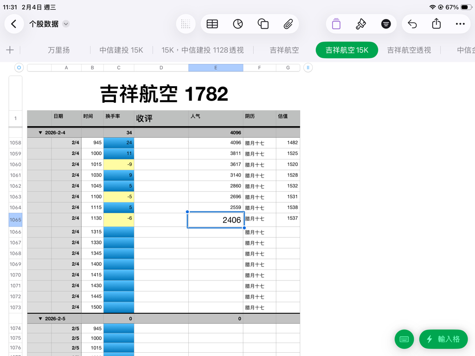Select the 腊月十七 cell in row 1066
Image resolution: width=475 pixels, height=356 pixels.
click(x=259, y=232)
